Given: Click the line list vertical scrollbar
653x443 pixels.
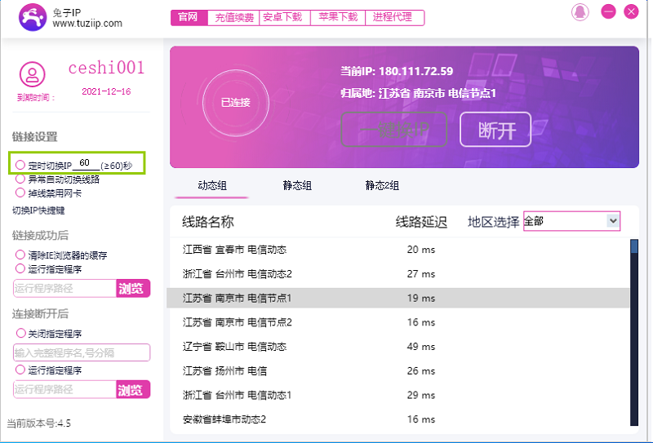Looking at the screenshot, I should pyautogui.click(x=634, y=326).
